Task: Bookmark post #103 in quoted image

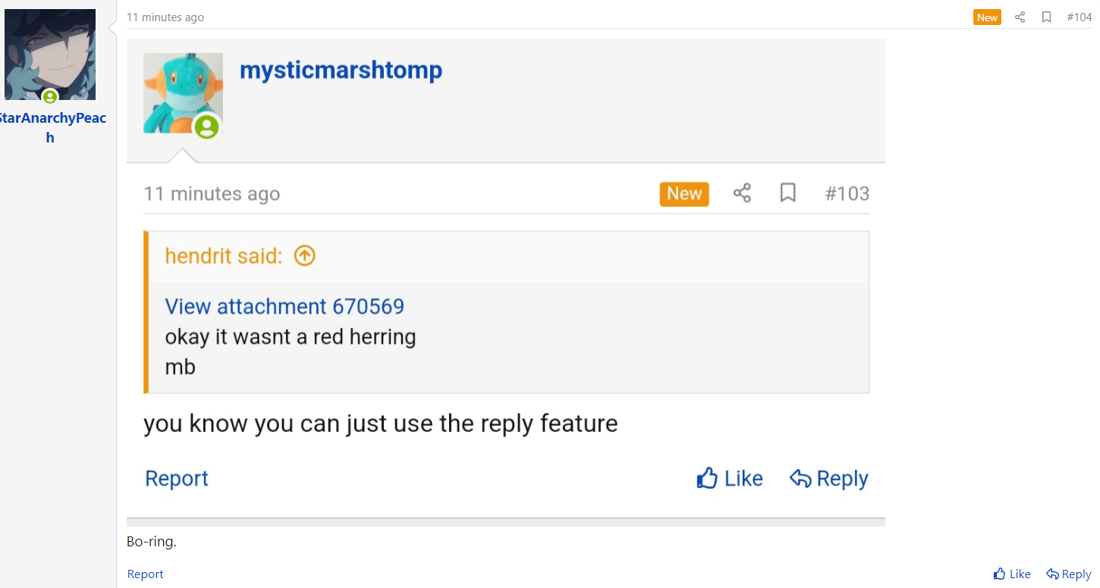Action: [x=788, y=193]
